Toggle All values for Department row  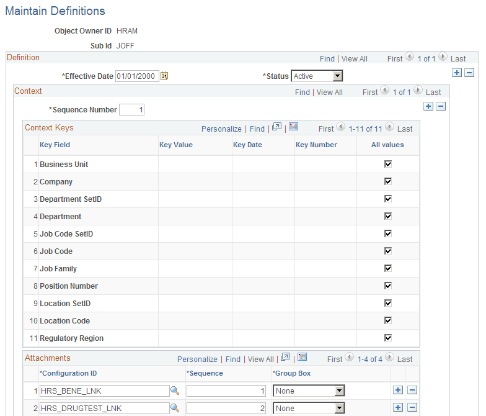pos(388,216)
